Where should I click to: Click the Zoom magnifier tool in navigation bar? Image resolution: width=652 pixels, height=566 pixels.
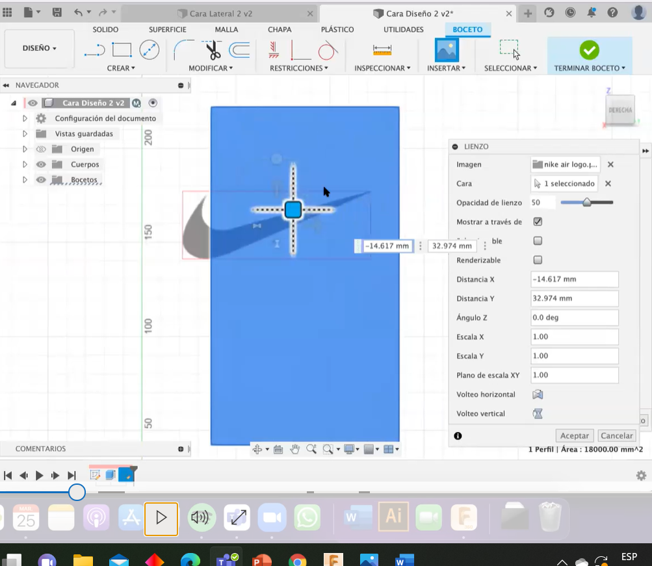pos(311,449)
